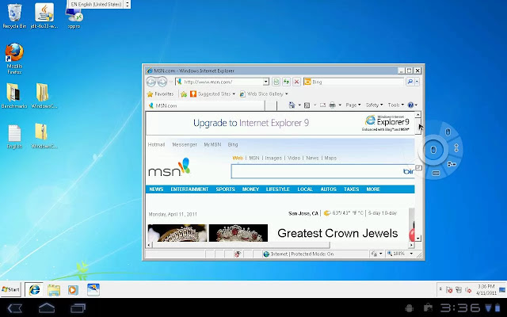The height and width of the screenshot is (317, 507).
Task: Click Upgrade to Internet Explorer 9 banner
Action: pyautogui.click(x=280, y=124)
